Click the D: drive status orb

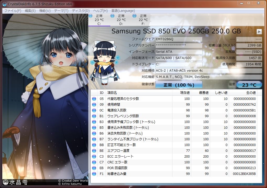112,16
